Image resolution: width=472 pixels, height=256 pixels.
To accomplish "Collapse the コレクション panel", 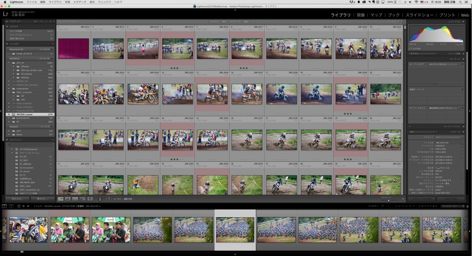I will coord(7,140).
